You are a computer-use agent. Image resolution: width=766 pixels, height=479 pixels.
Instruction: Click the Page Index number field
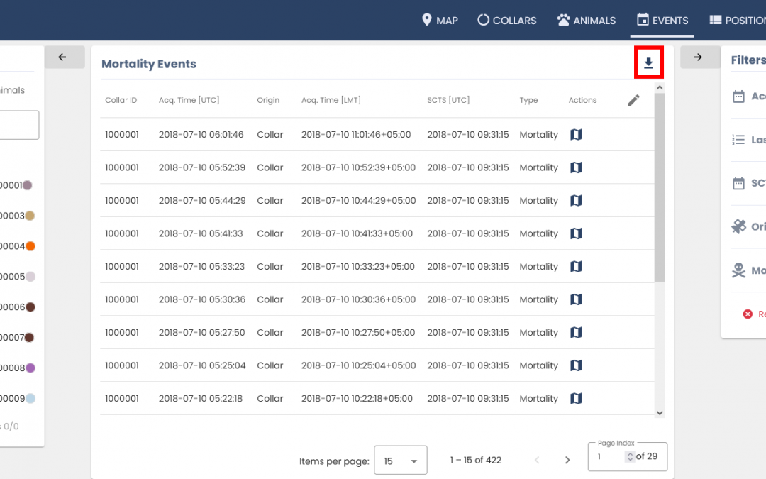tap(609, 456)
